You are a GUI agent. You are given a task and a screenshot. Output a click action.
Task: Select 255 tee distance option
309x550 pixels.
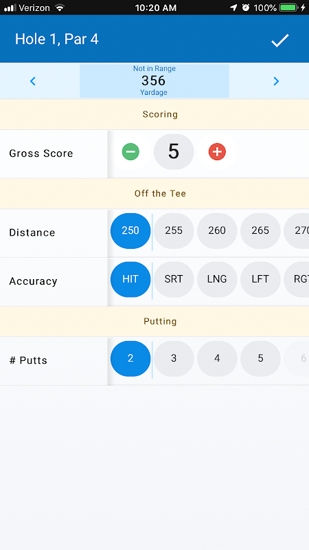[x=174, y=231]
